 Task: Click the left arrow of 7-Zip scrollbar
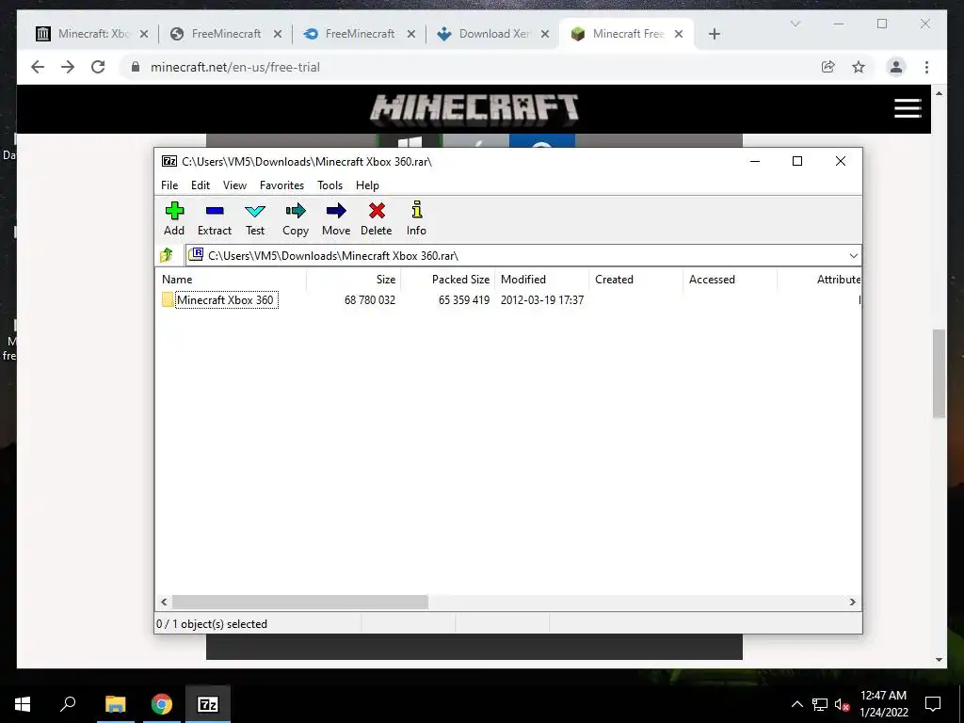164,602
